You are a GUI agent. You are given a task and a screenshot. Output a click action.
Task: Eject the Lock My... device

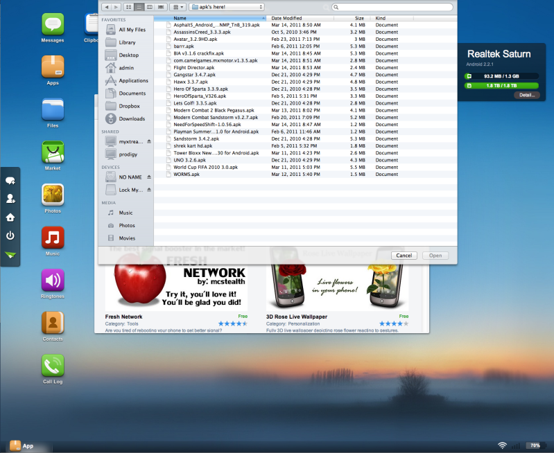(149, 190)
